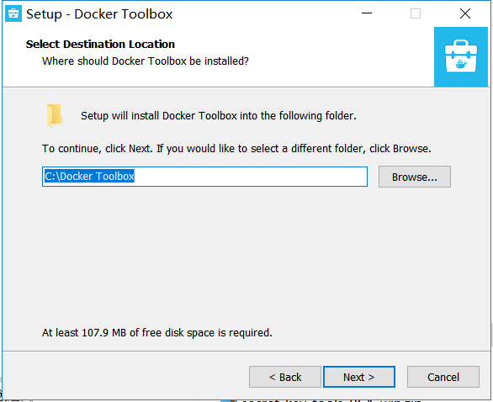Click the Docker Toolbox title bar icon
This screenshot has width=493, height=402.
pyautogui.click(x=13, y=13)
